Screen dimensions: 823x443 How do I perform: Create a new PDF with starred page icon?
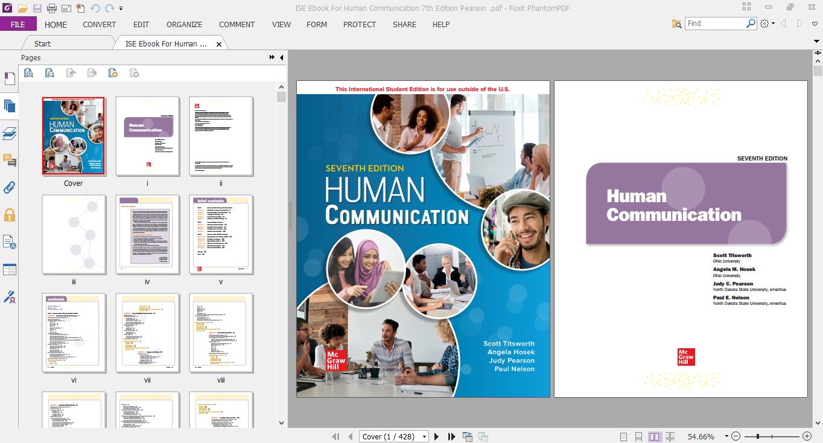click(80, 8)
